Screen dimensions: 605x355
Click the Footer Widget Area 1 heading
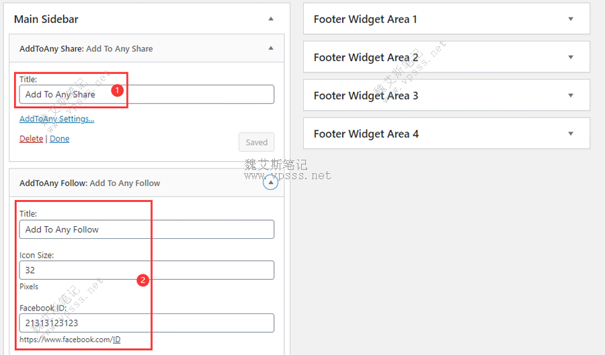(365, 19)
